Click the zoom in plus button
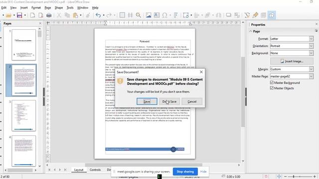This screenshot has height=179, width=319. point(315,177)
